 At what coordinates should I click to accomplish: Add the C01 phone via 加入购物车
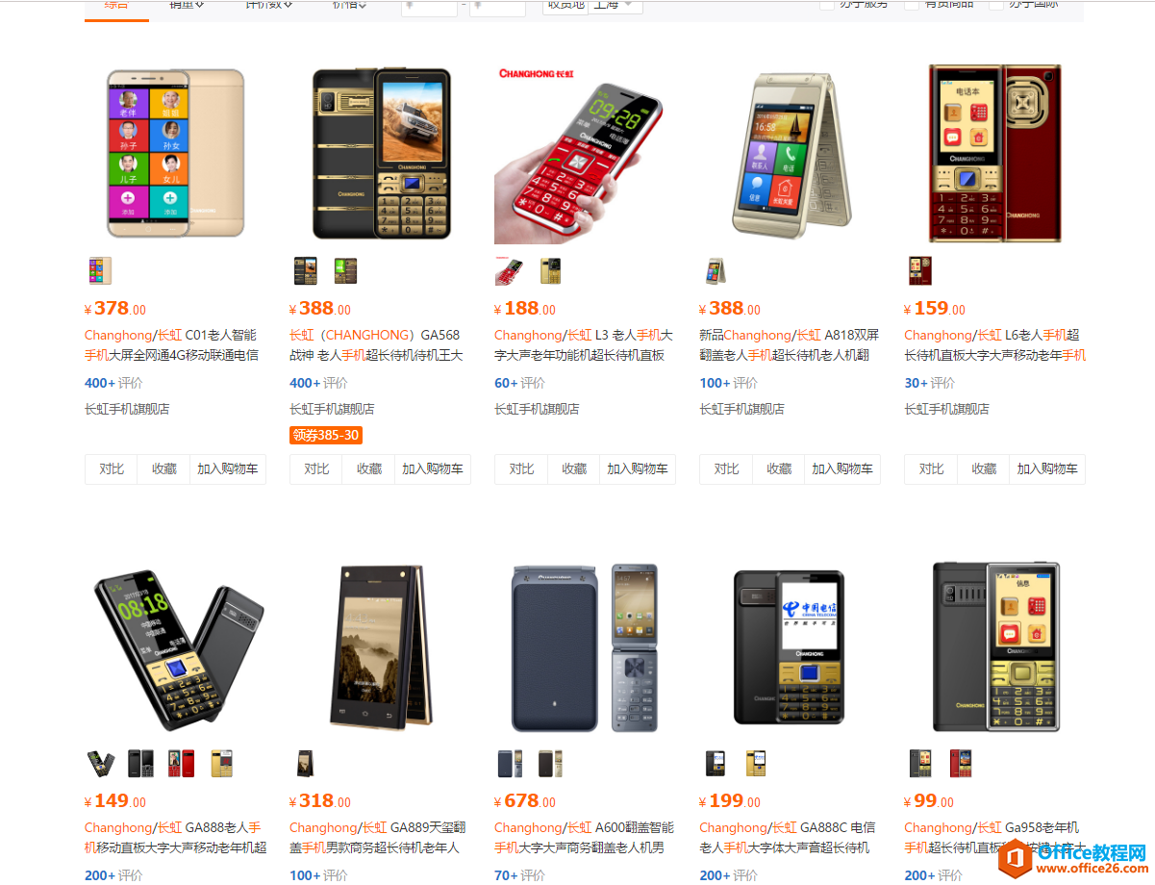tap(228, 469)
